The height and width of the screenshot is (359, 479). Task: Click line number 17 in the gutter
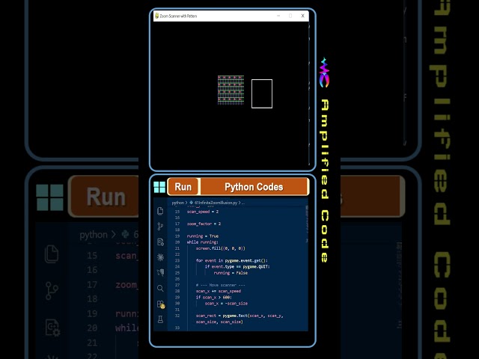click(177, 224)
